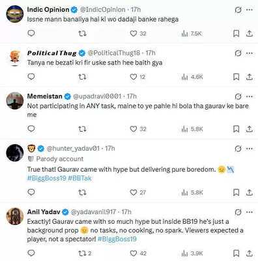
Task: Share the Anil Yadav tweet
Action: coord(250,253)
